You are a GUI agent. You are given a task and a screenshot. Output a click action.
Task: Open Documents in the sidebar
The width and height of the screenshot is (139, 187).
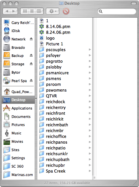[18, 116]
